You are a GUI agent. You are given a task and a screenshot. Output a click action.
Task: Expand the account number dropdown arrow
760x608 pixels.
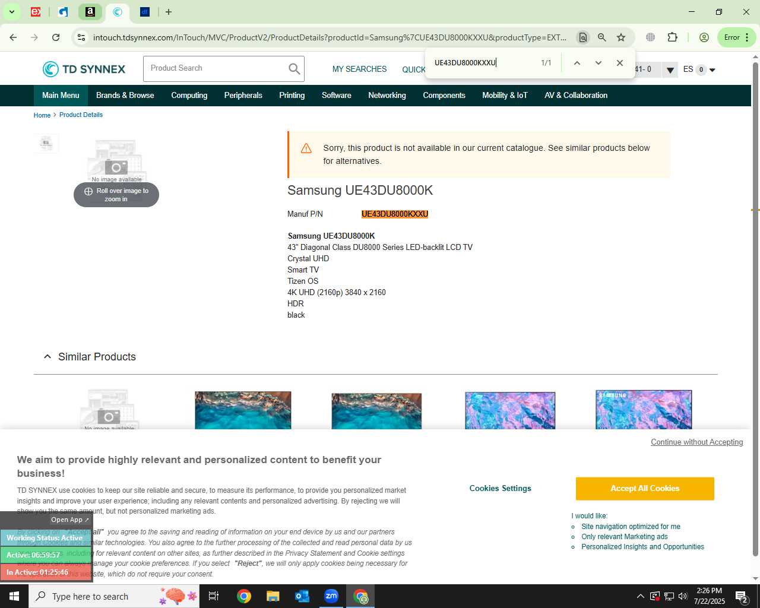point(670,70)
